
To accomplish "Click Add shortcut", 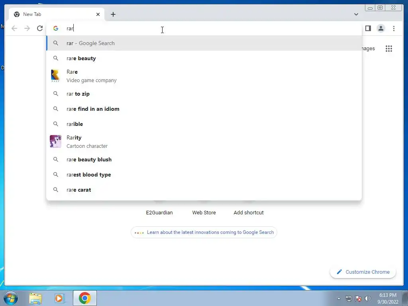I will point(249,212).
